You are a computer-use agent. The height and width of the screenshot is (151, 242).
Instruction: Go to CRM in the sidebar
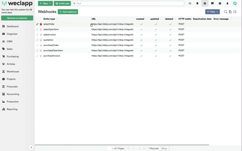click(x=9, y=42)
